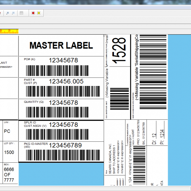The image size is (191, 191).
Task: Select the U/M : label
Action: pos(7,122)
